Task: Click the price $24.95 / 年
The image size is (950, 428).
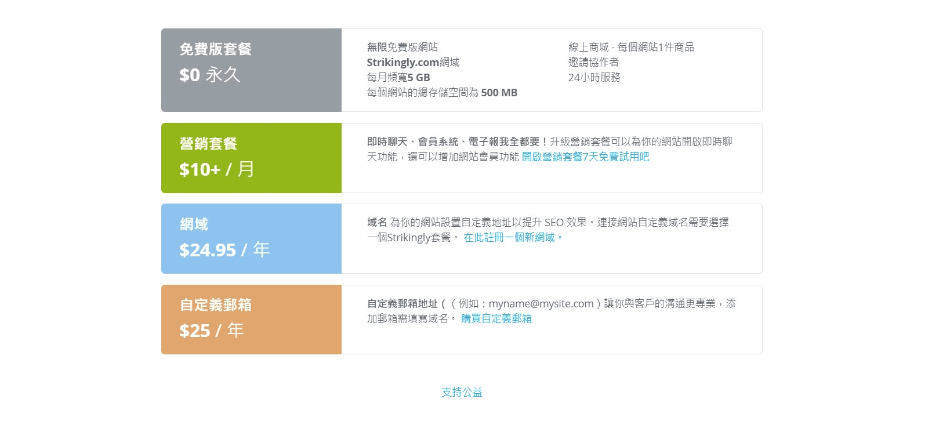Action: coord(224,250)
